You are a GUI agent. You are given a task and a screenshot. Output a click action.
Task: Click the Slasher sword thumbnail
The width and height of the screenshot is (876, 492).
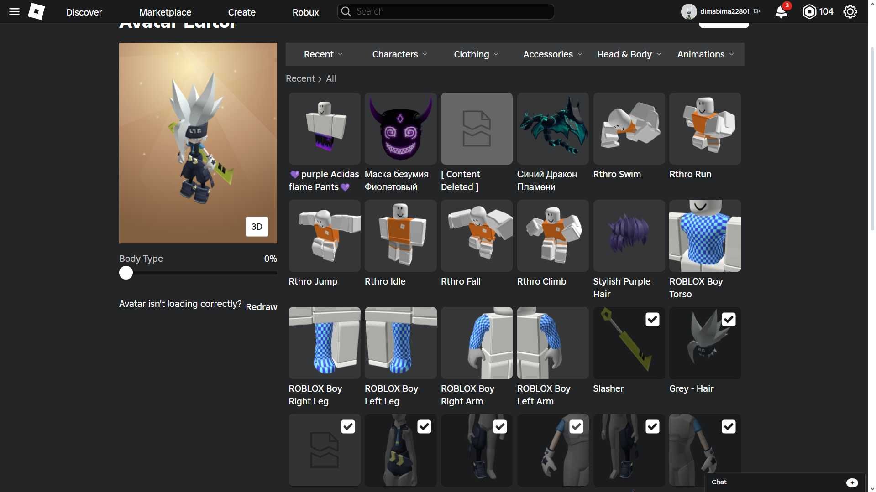pyautogui.click(x=629, y=343)
